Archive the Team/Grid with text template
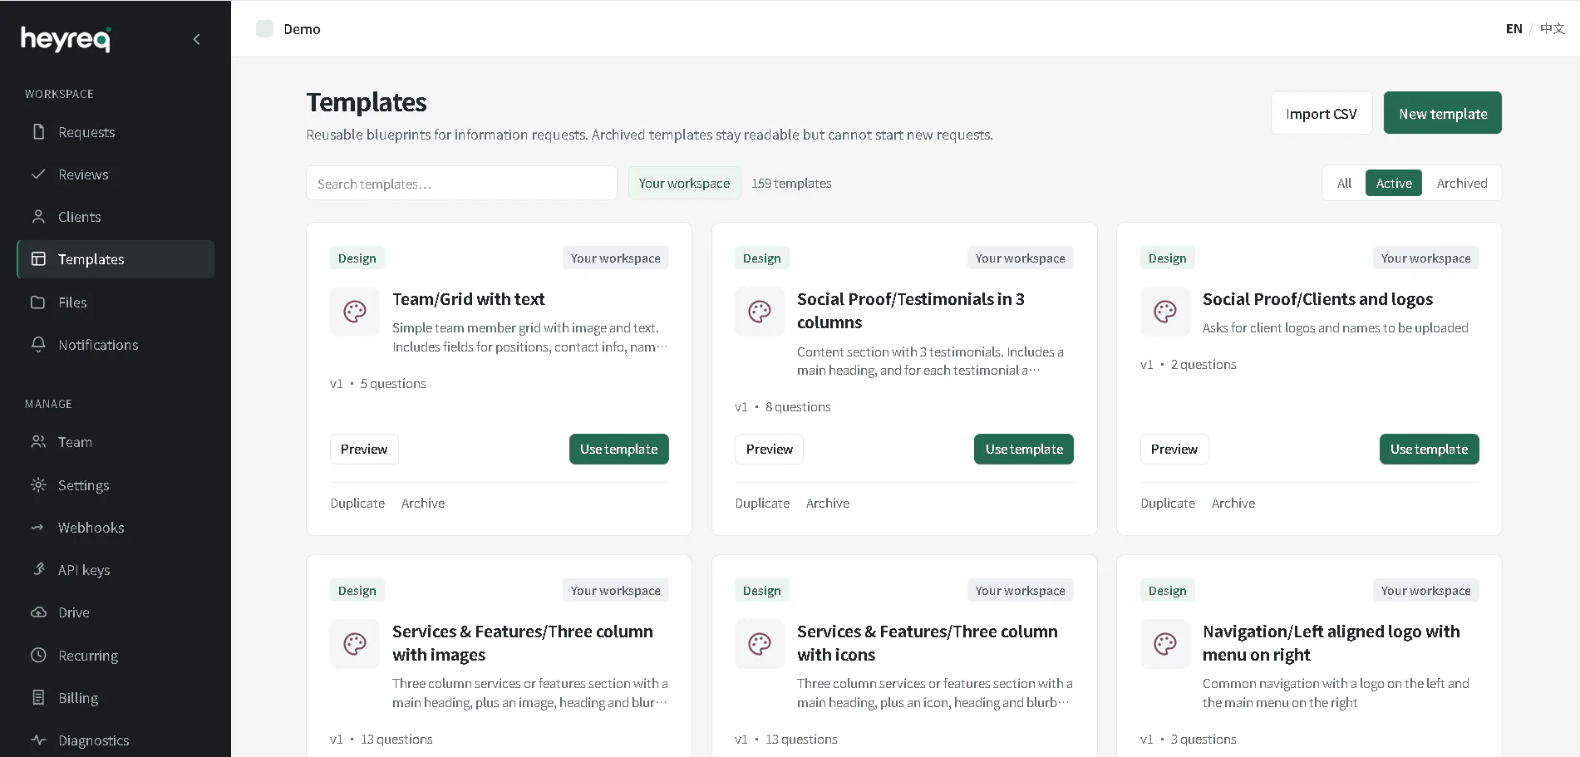1580x757 pixels. [422, 503]
